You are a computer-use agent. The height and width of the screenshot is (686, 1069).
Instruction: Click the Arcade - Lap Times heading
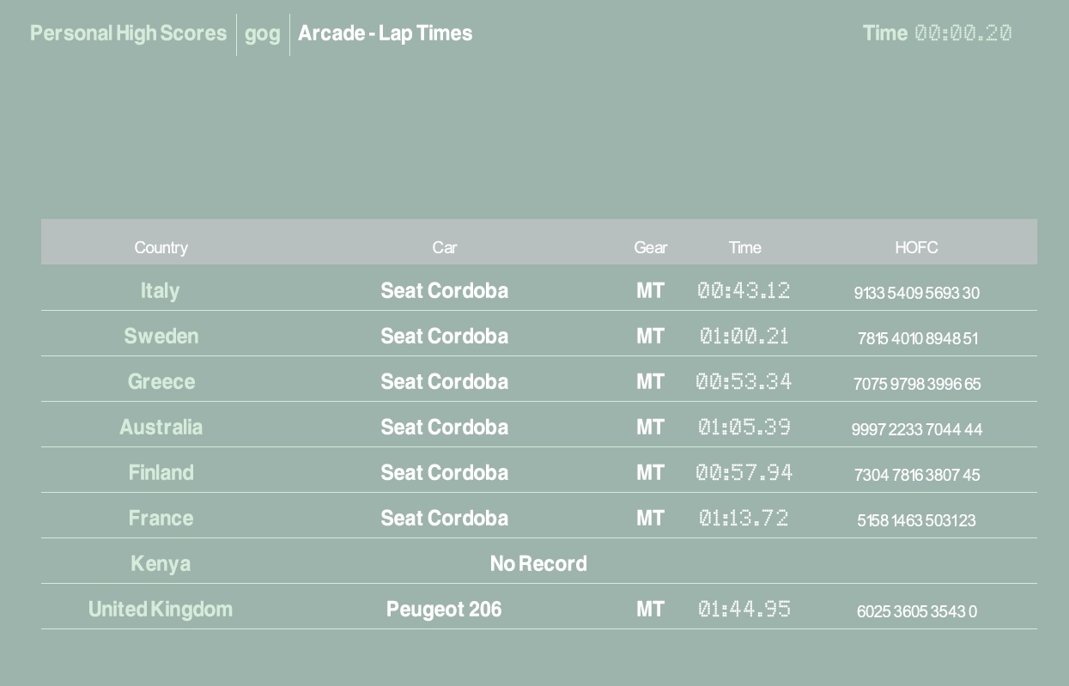[385, 33]
